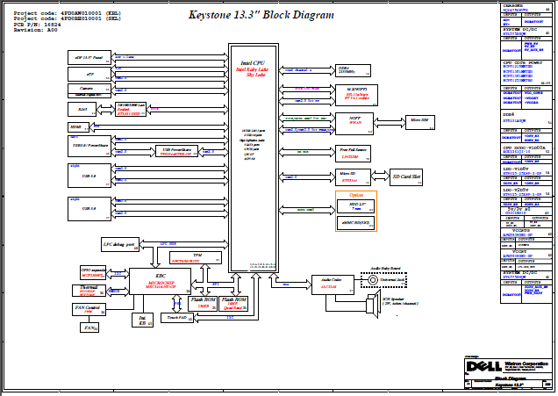
Task: Select the eDP 13.3" Panel block
Action: click(89, 58)
